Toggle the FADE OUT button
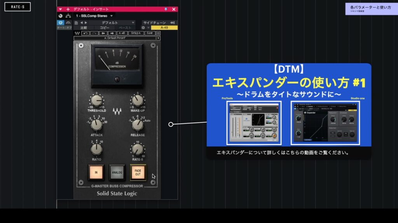The width and height of the screenshot is (398, 223). click(x=138, y=172)
